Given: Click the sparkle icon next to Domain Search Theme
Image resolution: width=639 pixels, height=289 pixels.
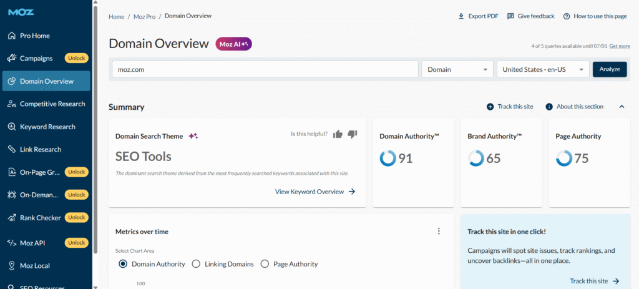Looking at the screenshot, I should [193, 136].
